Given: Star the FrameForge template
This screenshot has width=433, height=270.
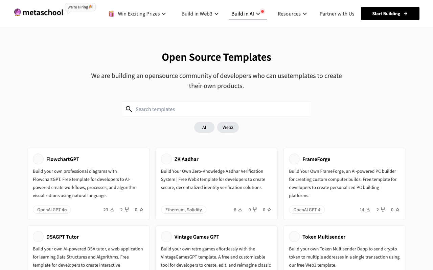Looking at the screenshot, I should (398, 210).
